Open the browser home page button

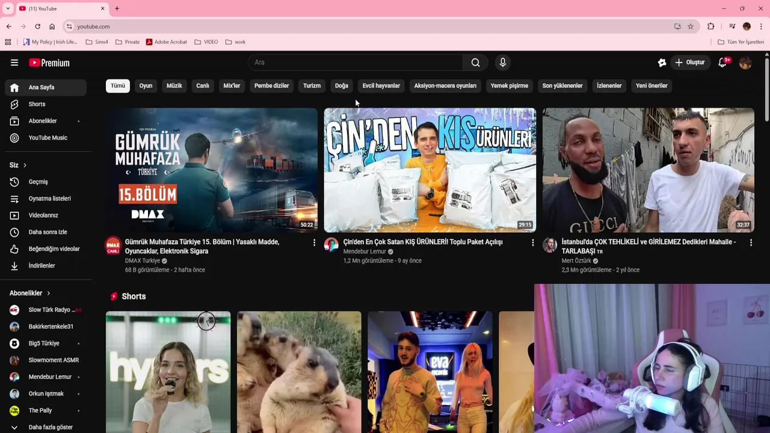coord(52,26)
